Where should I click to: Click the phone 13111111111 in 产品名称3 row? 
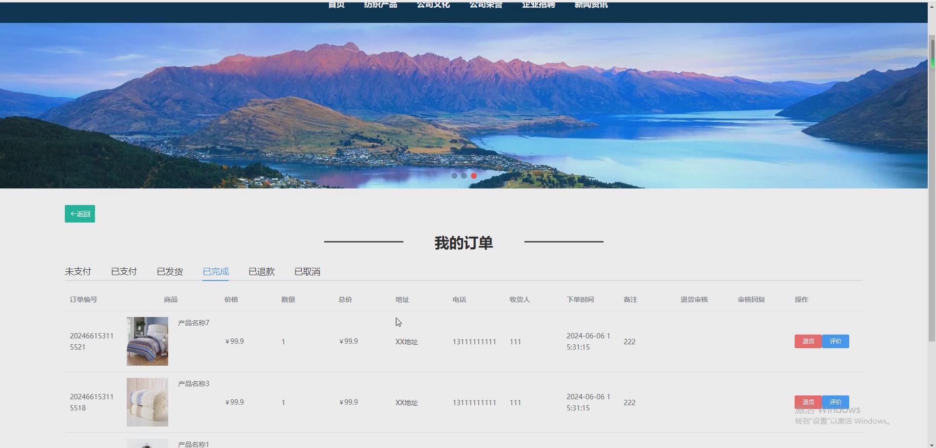(474, 403)
